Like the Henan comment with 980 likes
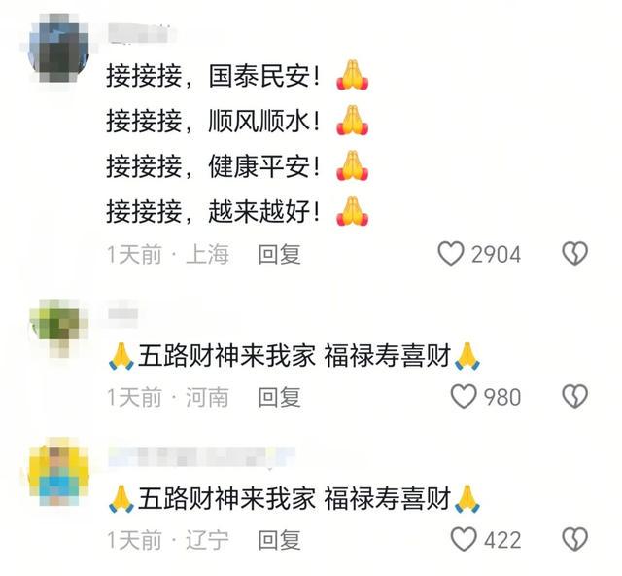This screenshot has height=576, width=622. pyautogui.click(x=464, y=396)
